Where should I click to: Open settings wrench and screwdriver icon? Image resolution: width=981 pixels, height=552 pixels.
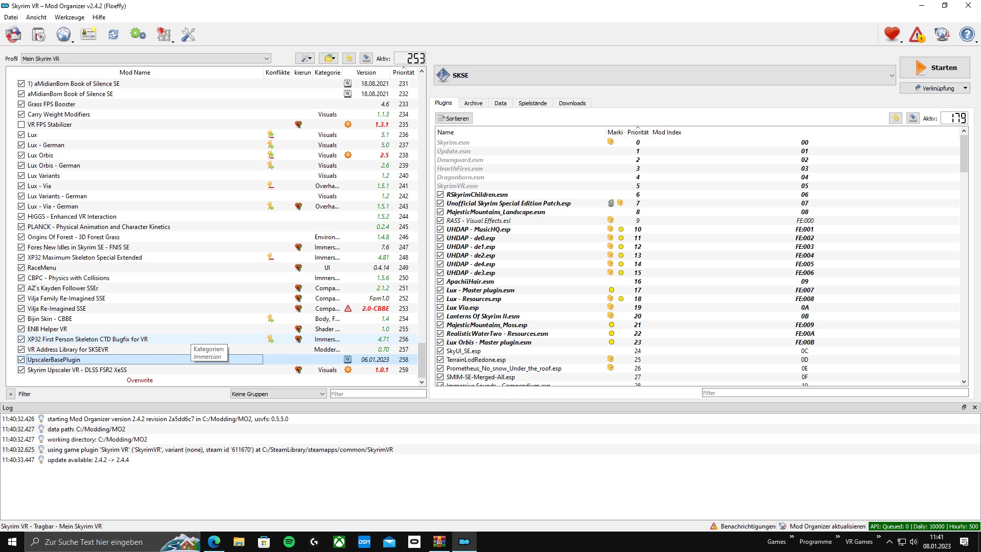click(x=189, y=35)
